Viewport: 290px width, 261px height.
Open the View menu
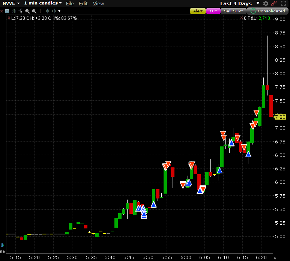point(98,3)
